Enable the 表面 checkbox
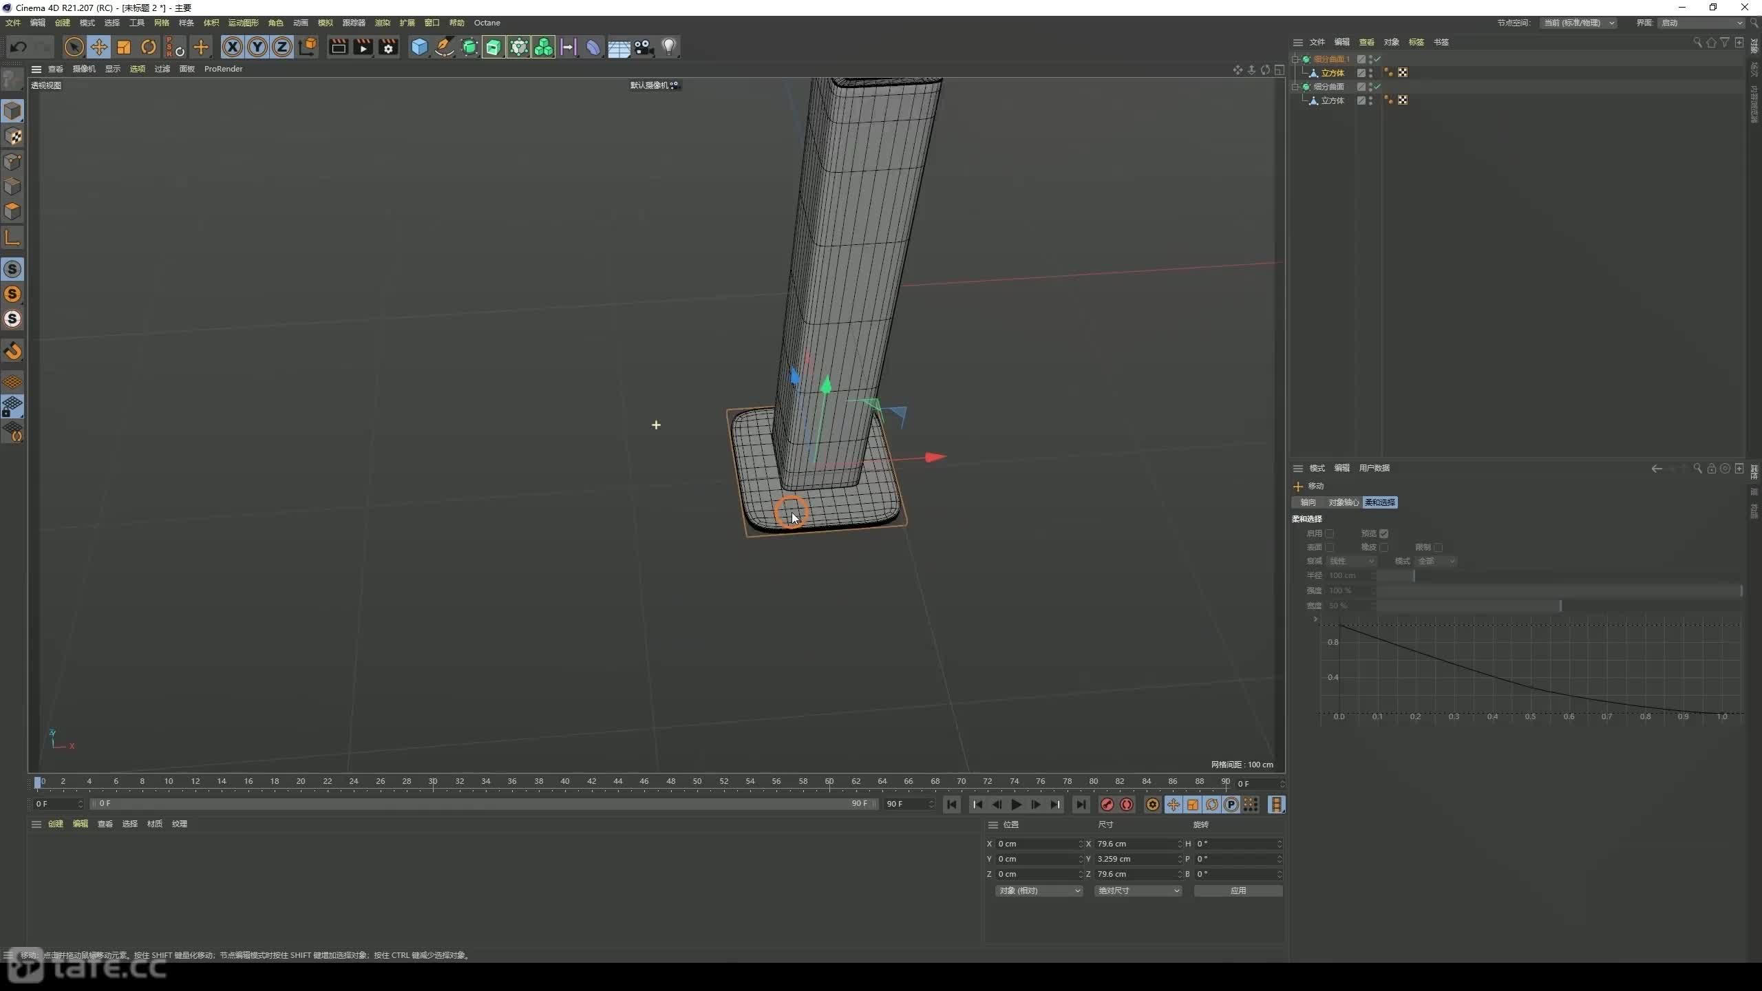Image resolution: width=1762 pixels, height=991 pixels. [x=1330, y=547]
